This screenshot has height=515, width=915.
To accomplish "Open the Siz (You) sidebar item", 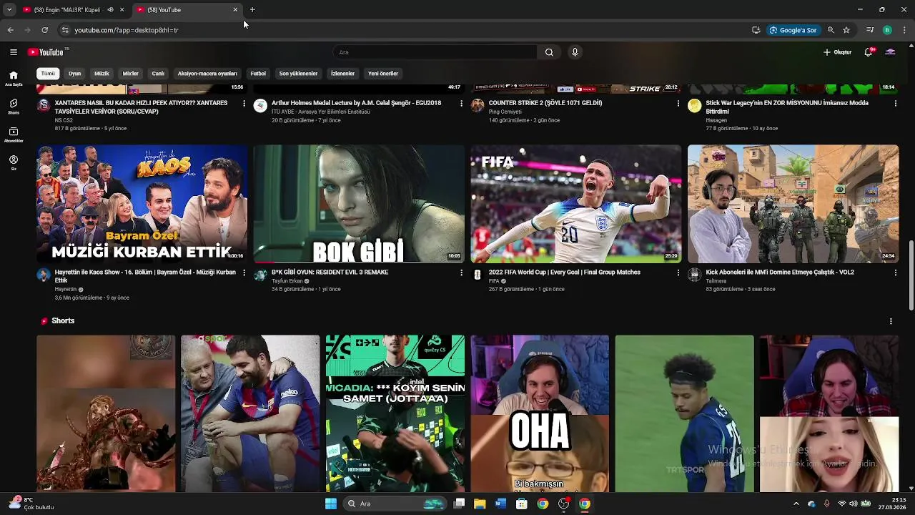I will point(14,163).
